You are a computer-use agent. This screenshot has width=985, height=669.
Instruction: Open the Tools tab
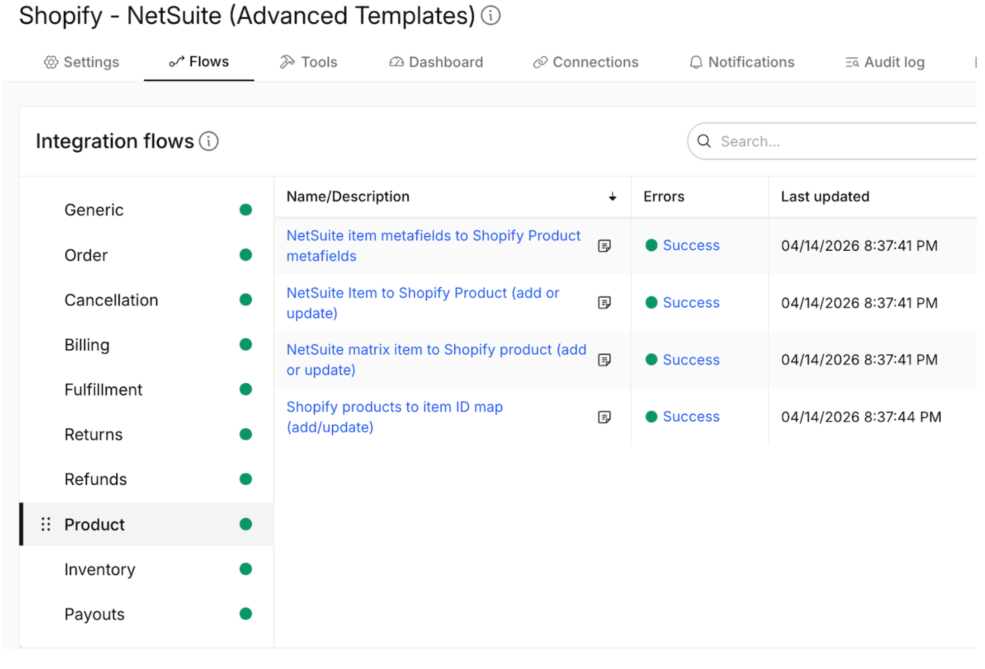[x=309, y=62]
